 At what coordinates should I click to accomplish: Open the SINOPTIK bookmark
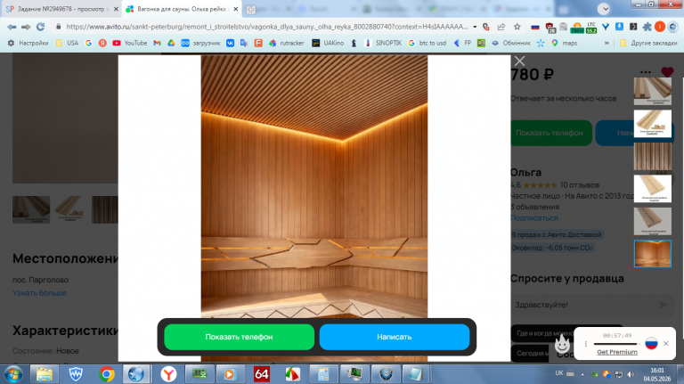coord(383,43)
